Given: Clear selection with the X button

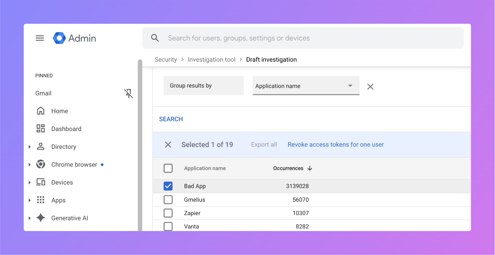Looking at the screenshot, I should pos(168,145).
